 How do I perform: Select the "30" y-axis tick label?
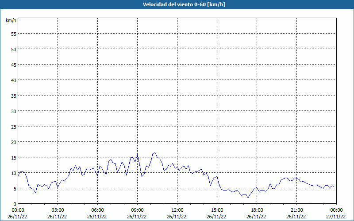coord(14,111)
